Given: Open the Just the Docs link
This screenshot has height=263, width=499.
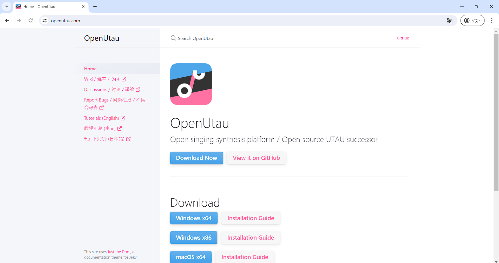Looking at the screenshot, I should pos(119,252).
